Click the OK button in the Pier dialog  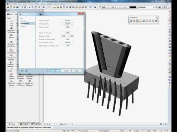(55, 71)
